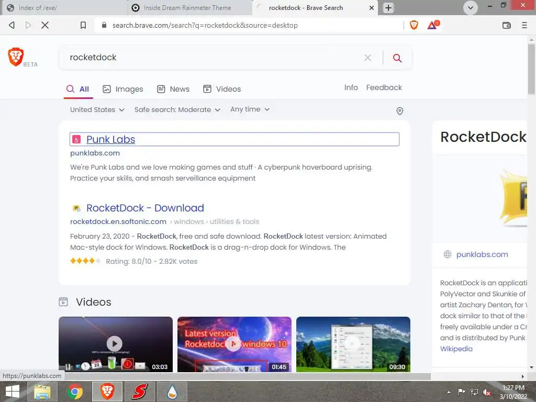Bookmark this page with the bookmark icon

click(x=83, y=25)
